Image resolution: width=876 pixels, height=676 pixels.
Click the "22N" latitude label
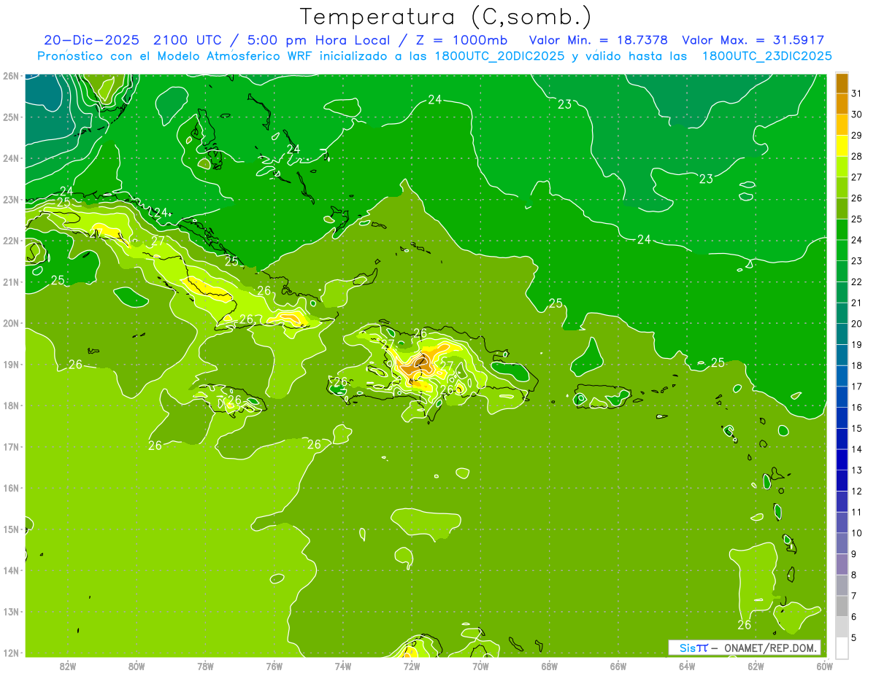pos(10,241)
